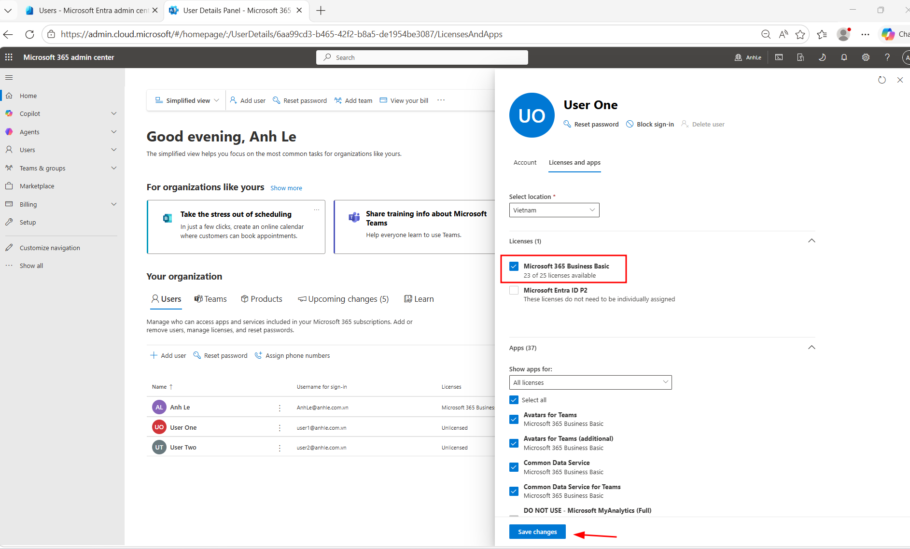This screenshot has width=910, height=549.
Task: Reload the browser page
Action: click(x=29, y=34)
